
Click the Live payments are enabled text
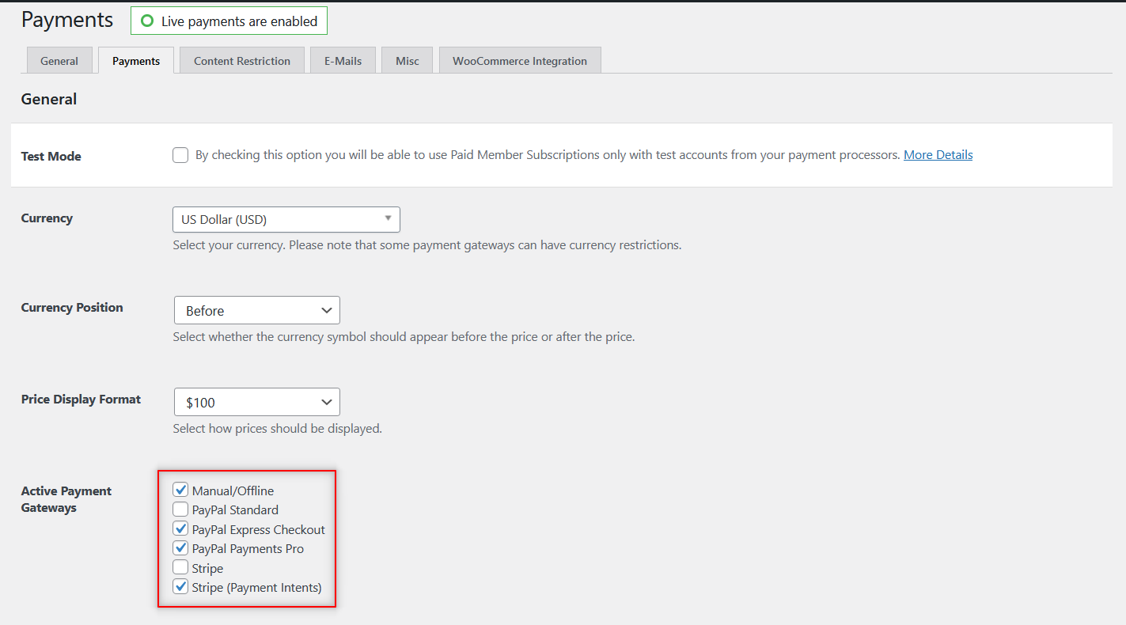coord(239,21)
